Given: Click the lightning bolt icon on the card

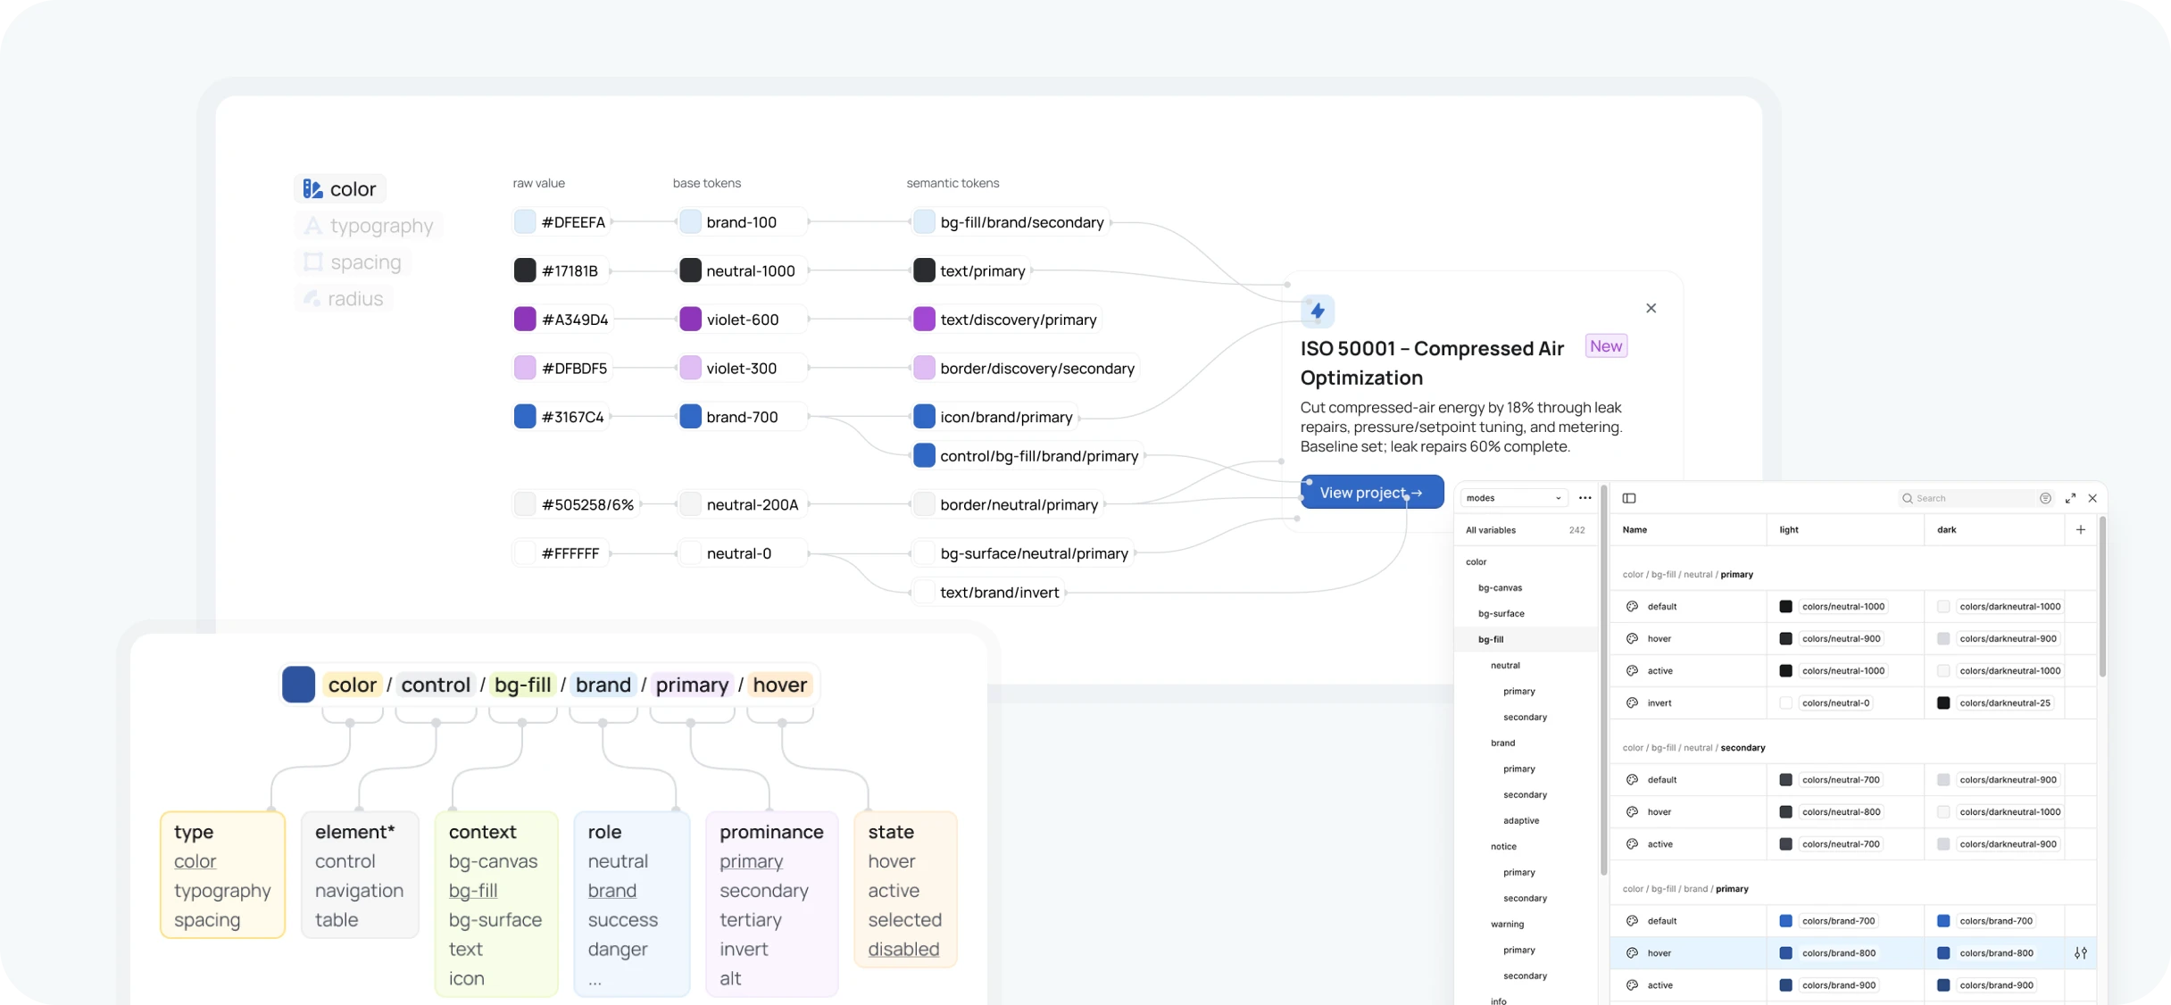Looking at the screenshot, I should pos(1318,311).
